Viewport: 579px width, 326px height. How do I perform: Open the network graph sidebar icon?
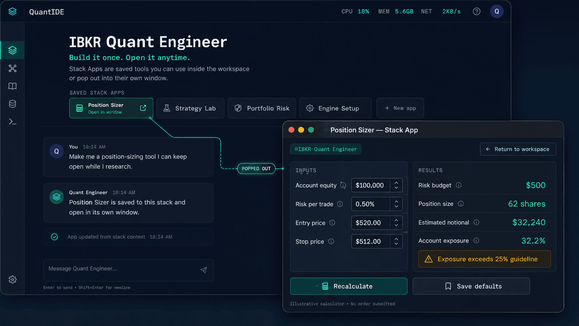click(12, 68)
